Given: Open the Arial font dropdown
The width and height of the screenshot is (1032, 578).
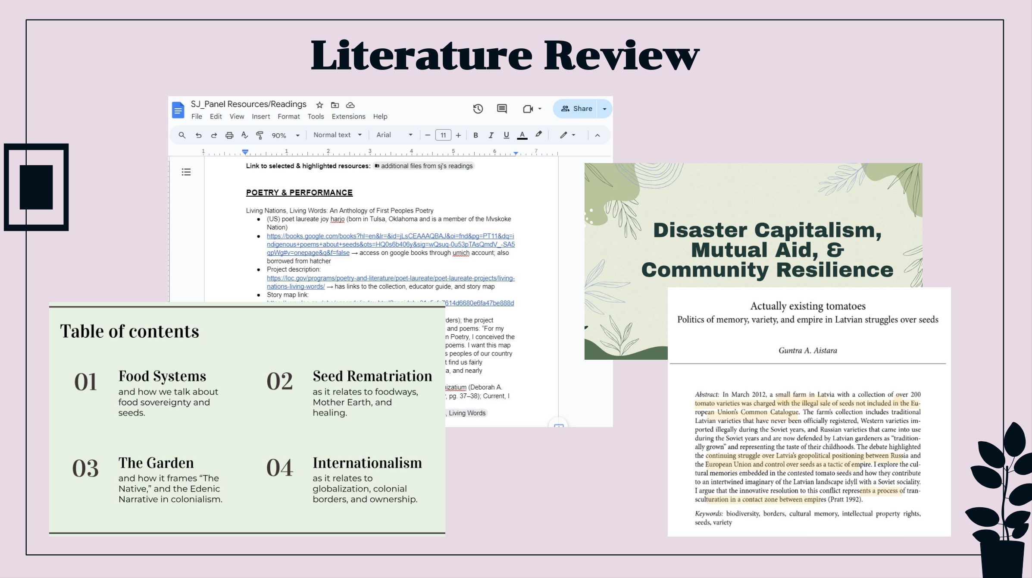Looking at the screenshot, I should point(394,135).
